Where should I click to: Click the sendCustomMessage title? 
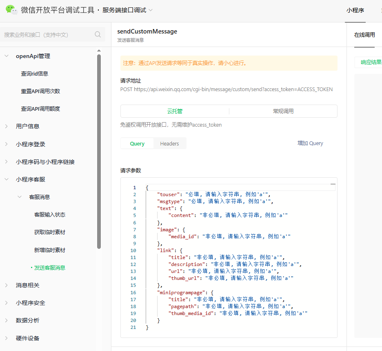pos(147,31)
